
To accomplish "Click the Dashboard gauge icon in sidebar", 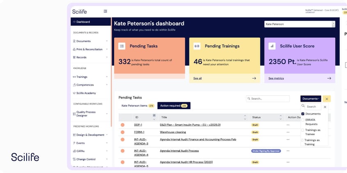I will [x=74, y=22].
